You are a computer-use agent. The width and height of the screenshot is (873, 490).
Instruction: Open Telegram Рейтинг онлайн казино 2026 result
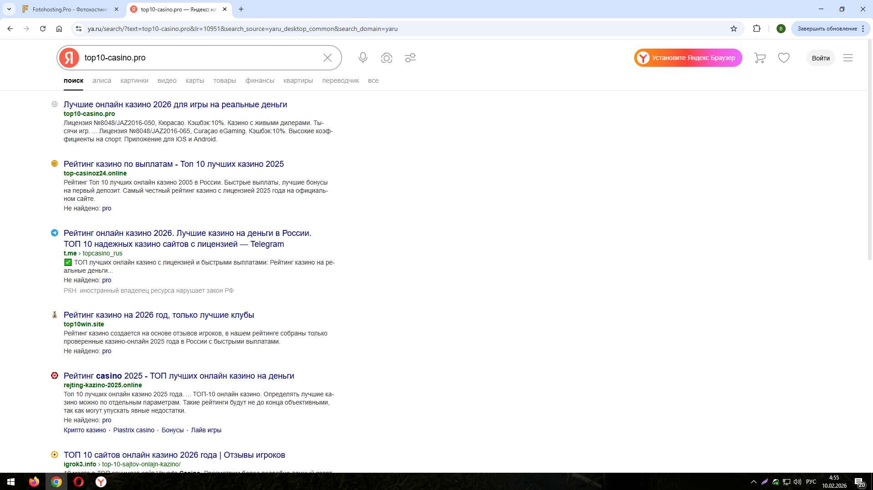pos(187,239)
